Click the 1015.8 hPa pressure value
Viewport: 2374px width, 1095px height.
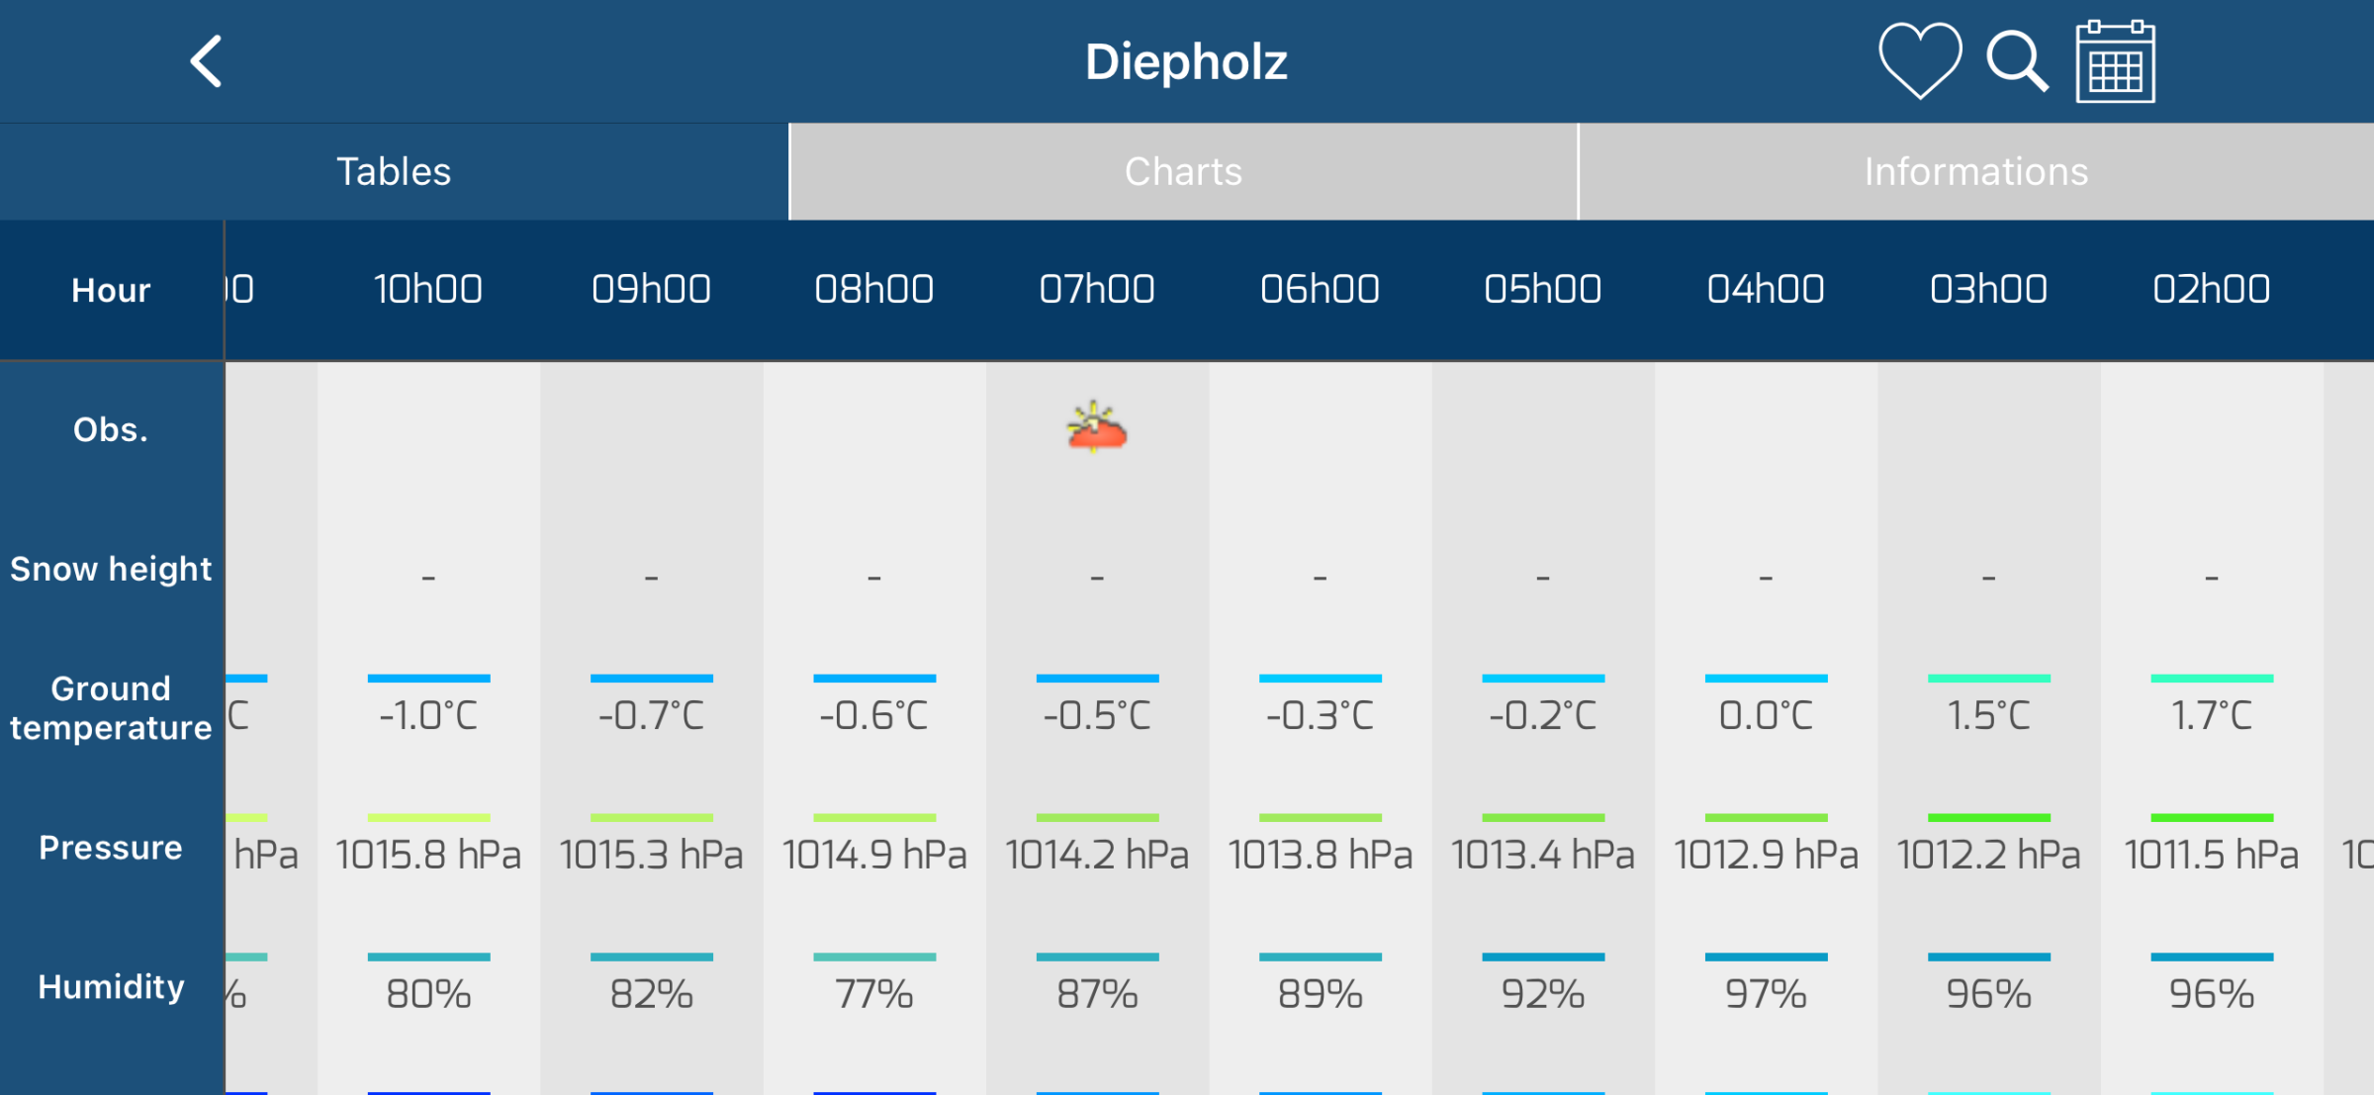click(428, 855)
